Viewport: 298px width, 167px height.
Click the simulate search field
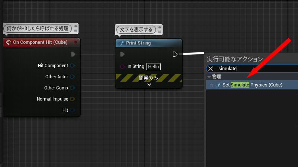257,69
